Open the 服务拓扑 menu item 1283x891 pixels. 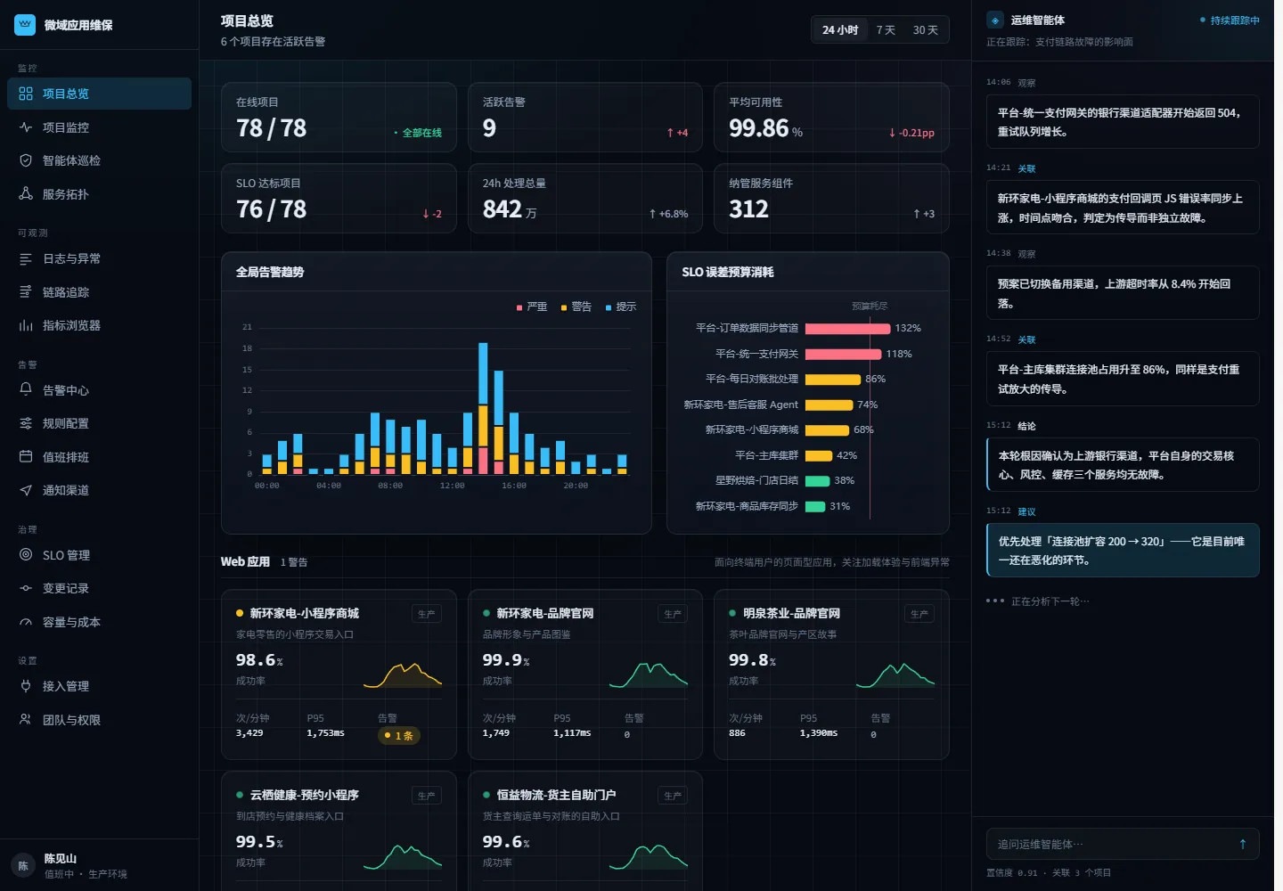click(x=99, y=194)
